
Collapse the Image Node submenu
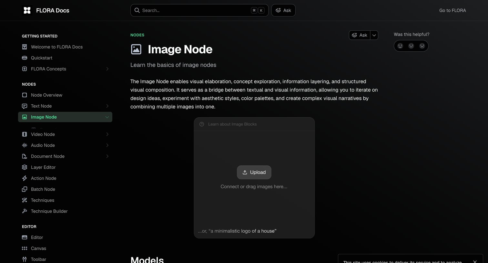107,117
